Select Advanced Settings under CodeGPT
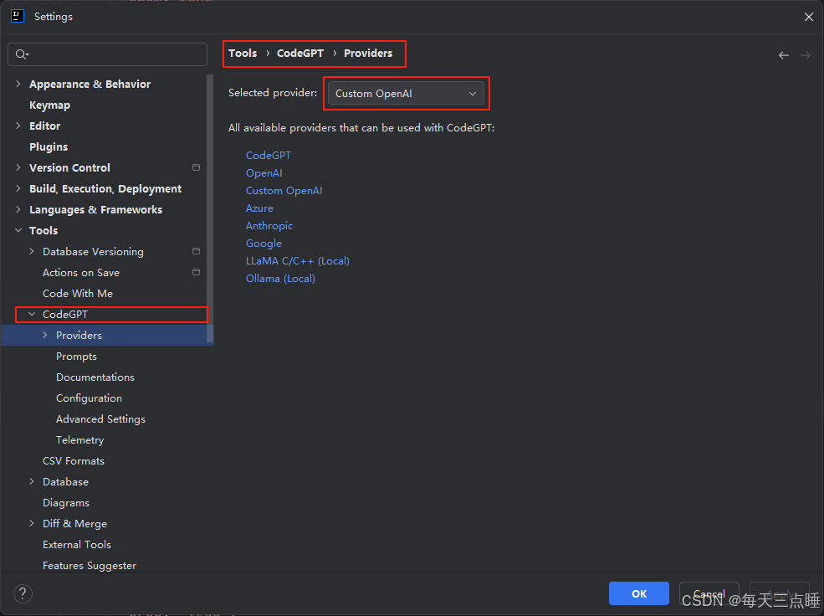This screenshot has height=616, width=824. [100, 419]
